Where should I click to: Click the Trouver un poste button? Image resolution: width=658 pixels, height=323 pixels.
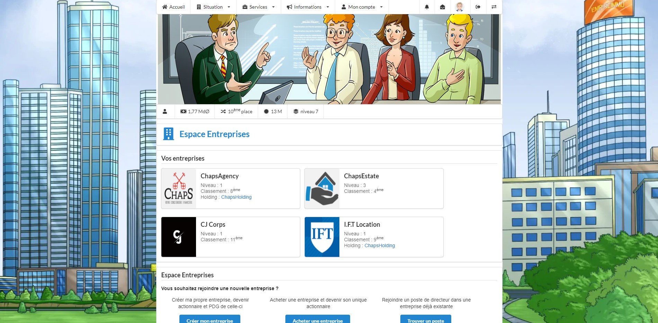coord(426,320)
